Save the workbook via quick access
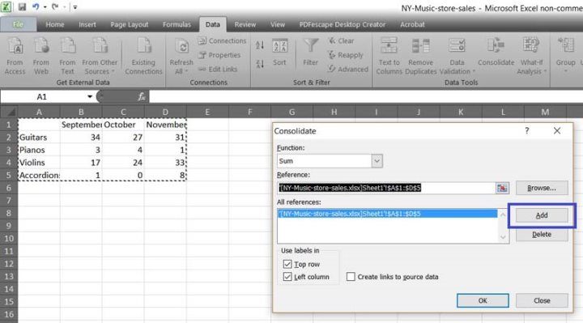583x323 pixels. click(22, 6)
